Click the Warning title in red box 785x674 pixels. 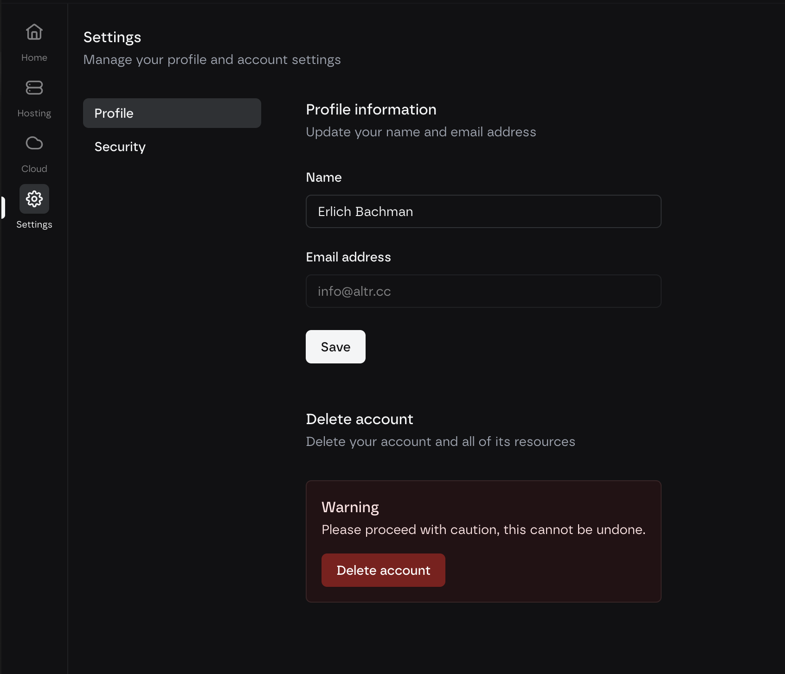350,507
